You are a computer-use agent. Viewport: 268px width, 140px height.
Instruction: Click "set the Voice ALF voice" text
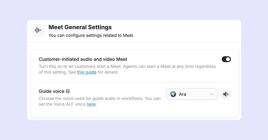coord(62,104)
